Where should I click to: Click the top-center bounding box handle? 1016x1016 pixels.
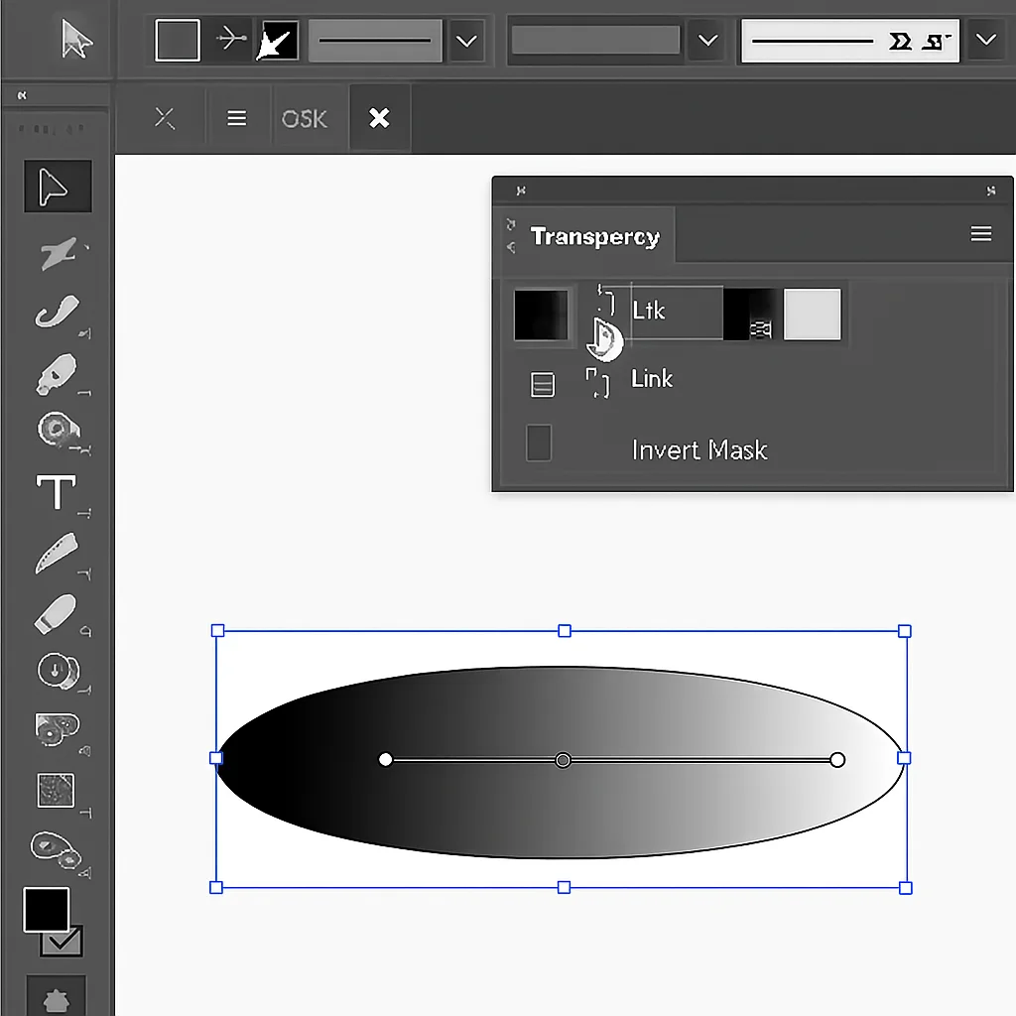(565, 630)
